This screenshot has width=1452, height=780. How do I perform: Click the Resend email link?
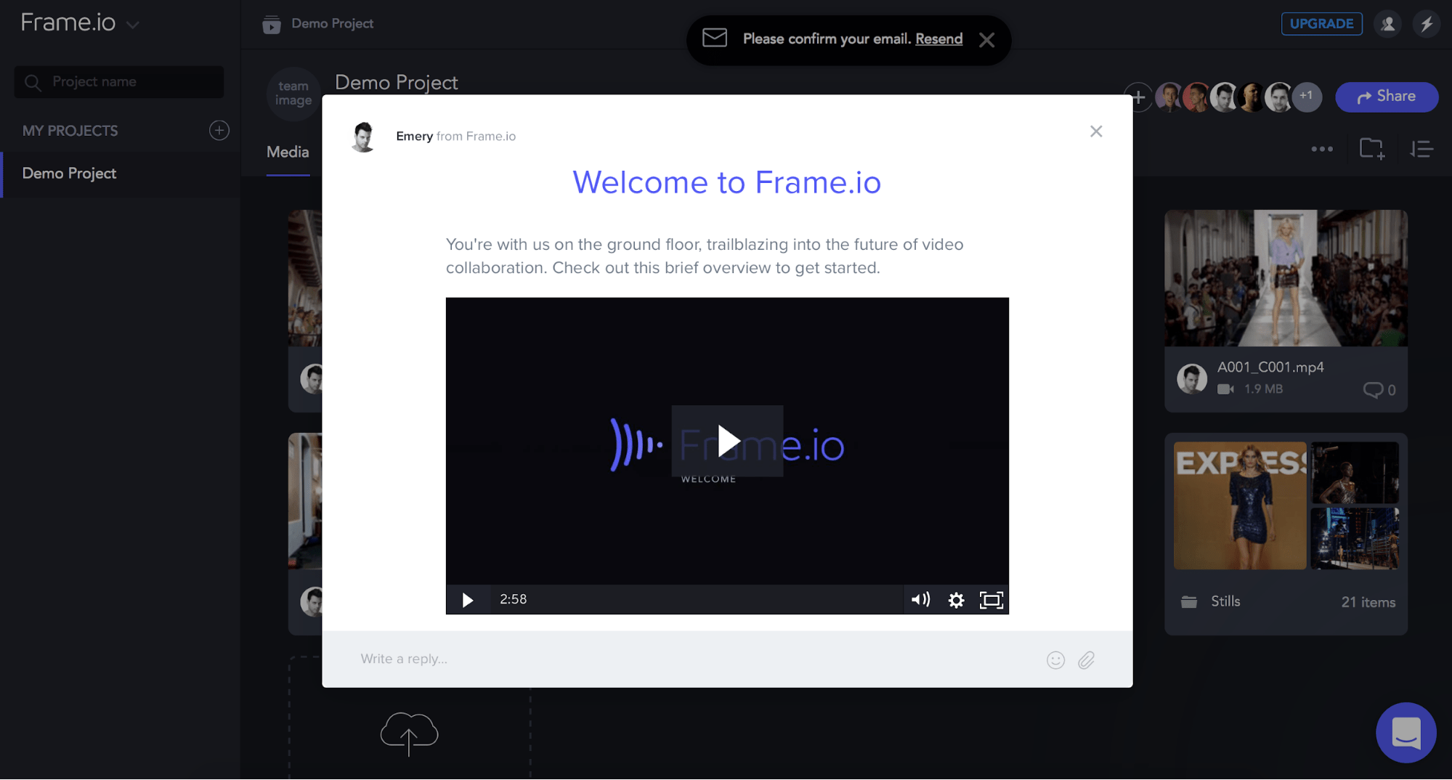click(938, 38)
